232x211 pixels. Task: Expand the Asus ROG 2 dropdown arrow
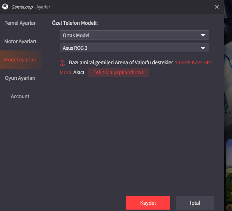203,48
